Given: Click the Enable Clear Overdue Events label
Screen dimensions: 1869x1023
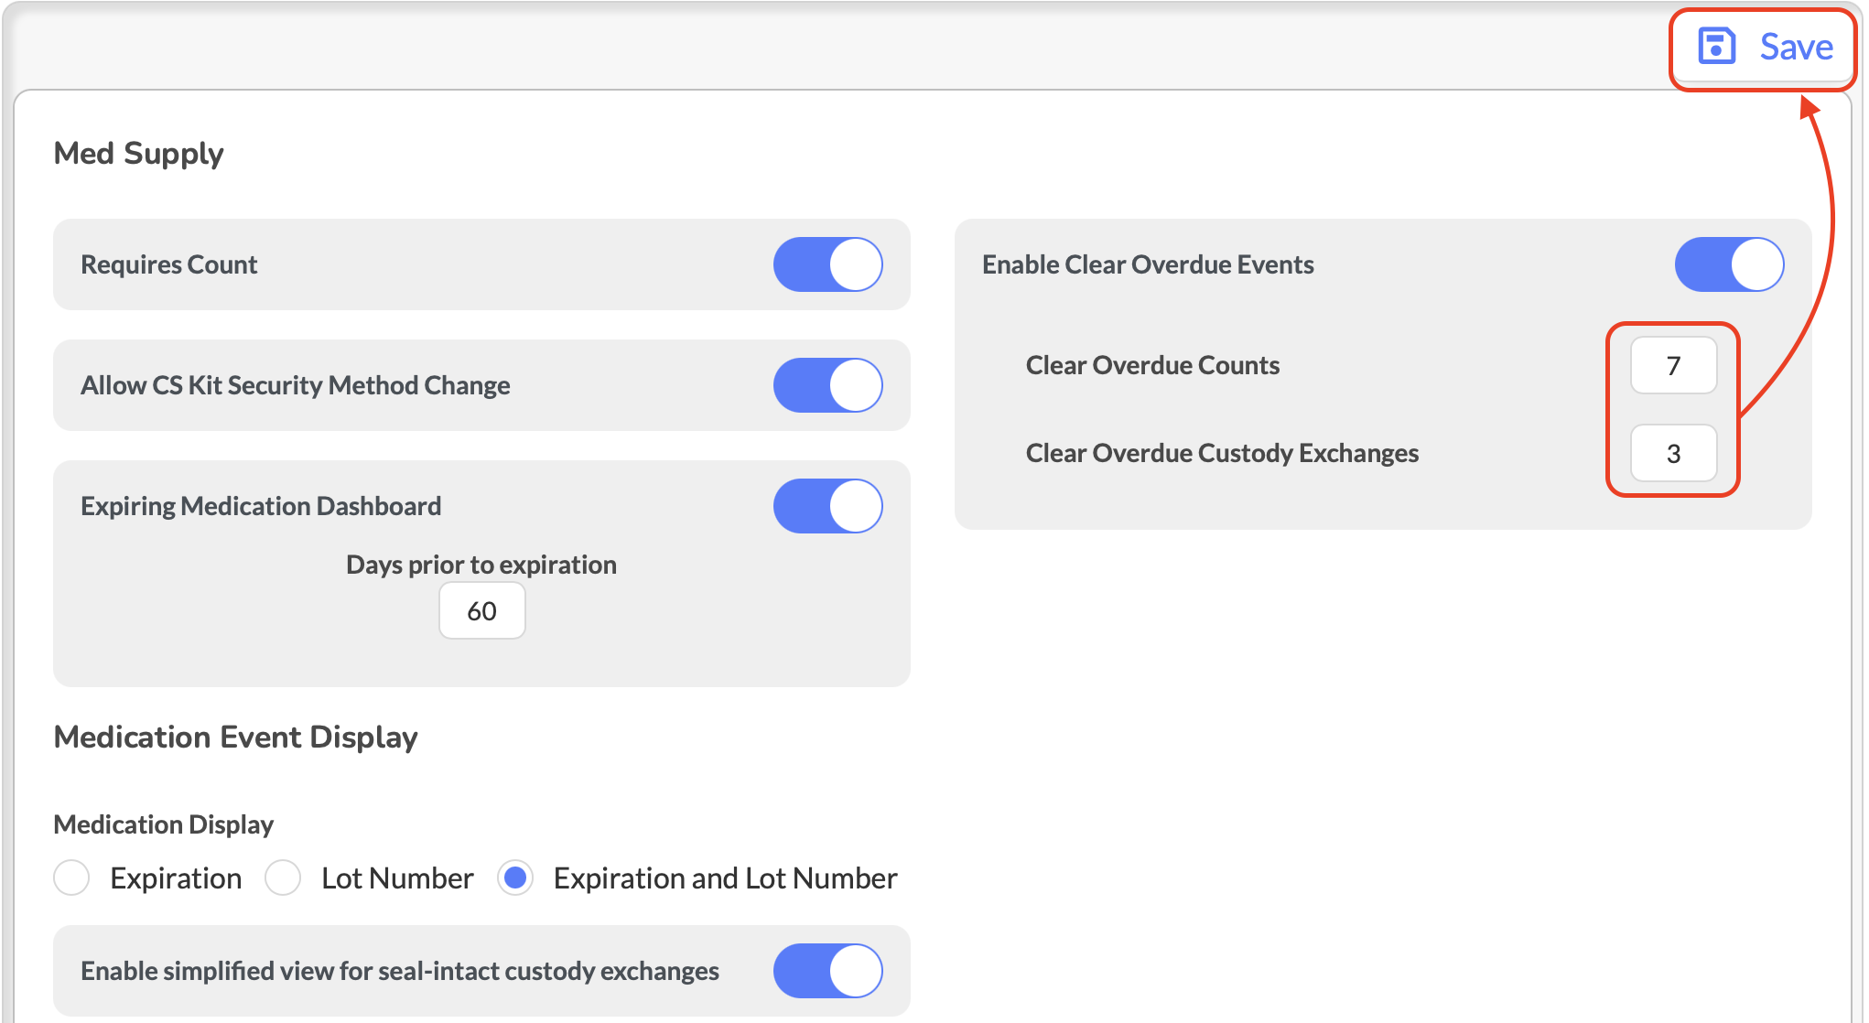Looking at the screenshot, I should 1147,264.
